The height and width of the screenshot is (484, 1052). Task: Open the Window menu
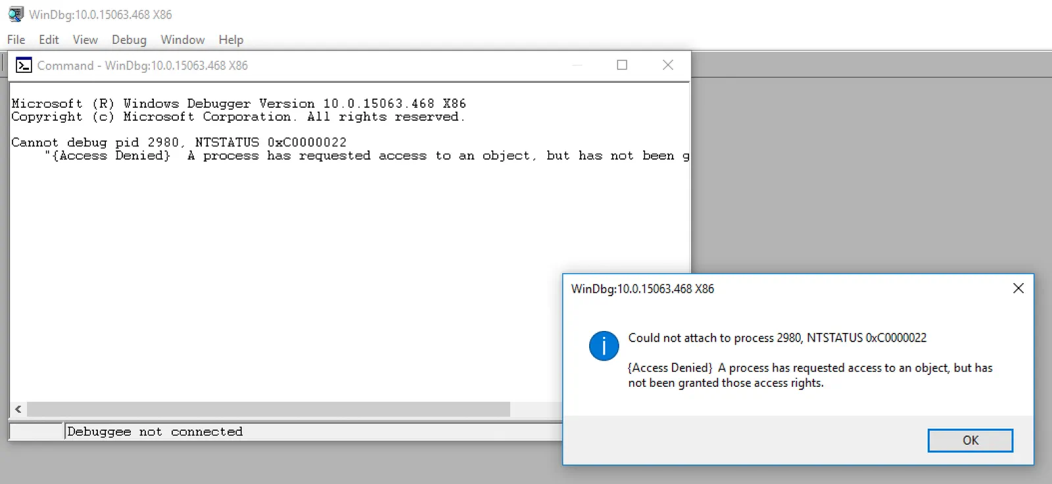[x=182, y=39]
